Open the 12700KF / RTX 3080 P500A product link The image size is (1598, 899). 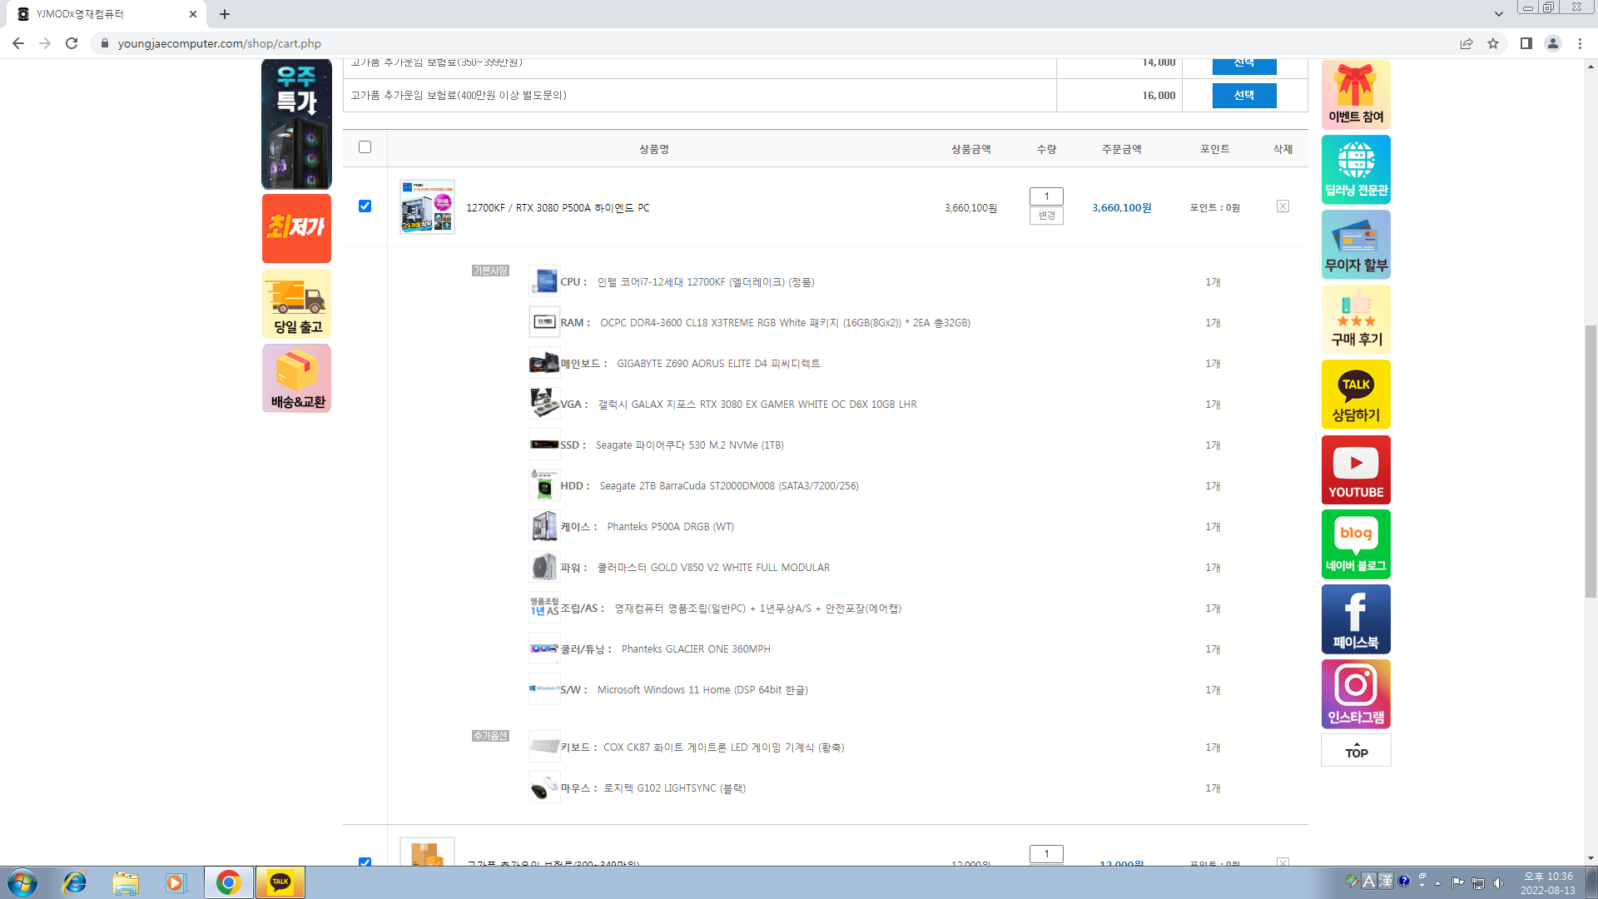pyautogui.click(x=558, y=208)
